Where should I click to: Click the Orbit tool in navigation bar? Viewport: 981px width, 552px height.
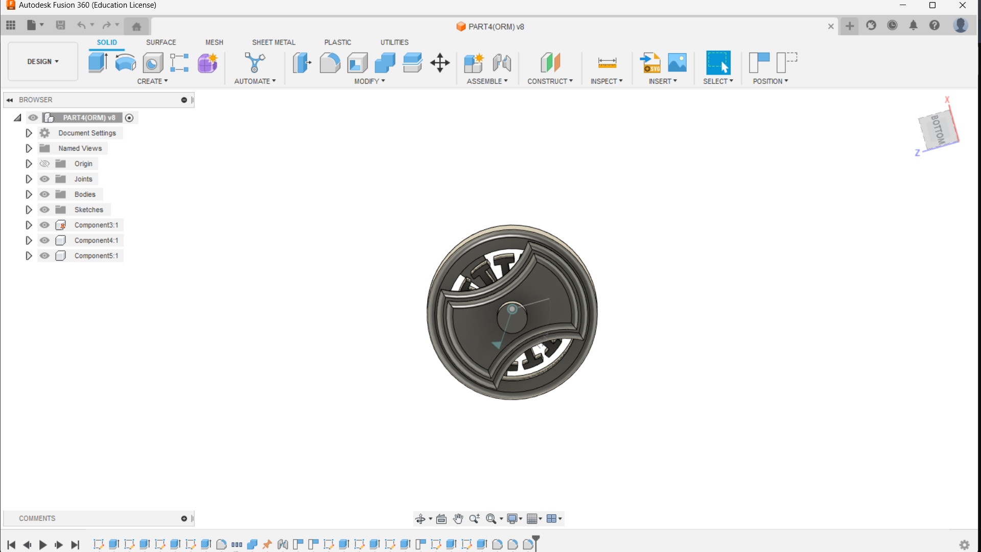(x=420, y=519)
